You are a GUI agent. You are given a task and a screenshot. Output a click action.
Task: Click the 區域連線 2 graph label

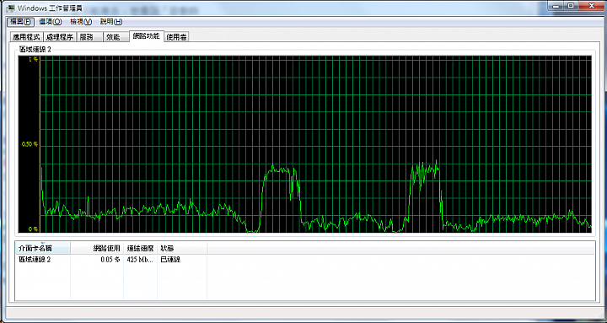pyautogui.click(x=35, y=49)
